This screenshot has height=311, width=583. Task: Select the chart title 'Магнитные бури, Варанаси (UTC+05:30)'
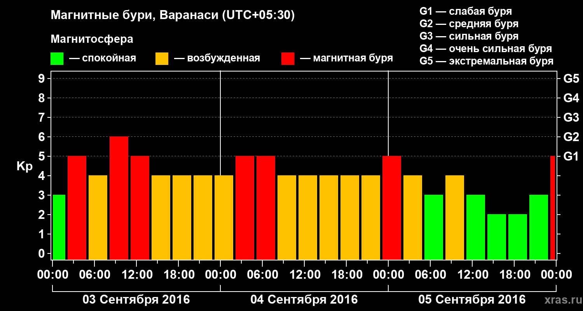coord(173,15)
